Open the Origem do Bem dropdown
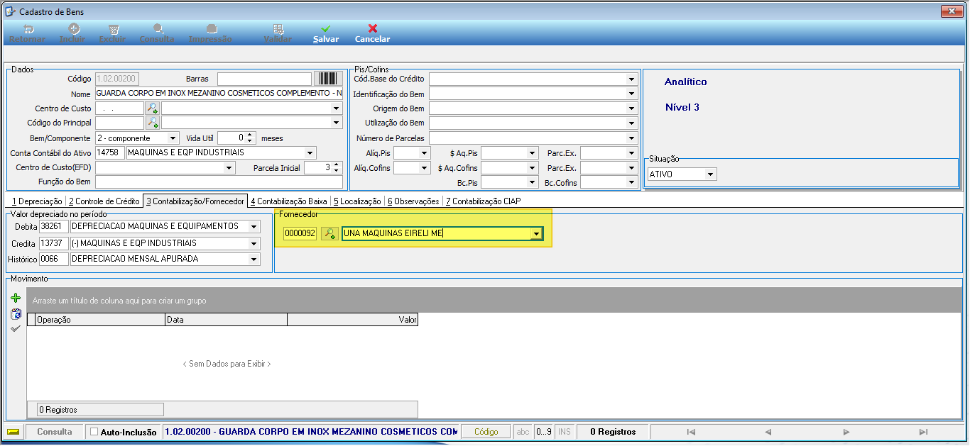Screen dimensions: 970x446 pyautogui.click(x=631, y=108)
